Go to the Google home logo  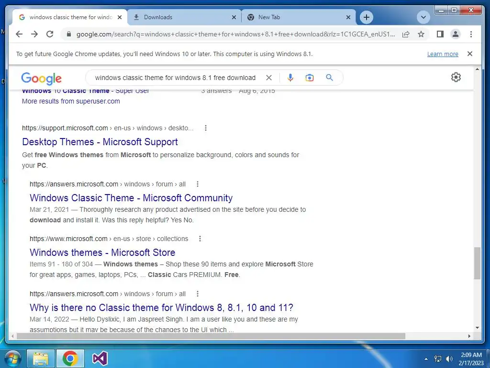[x=41, y=78]
